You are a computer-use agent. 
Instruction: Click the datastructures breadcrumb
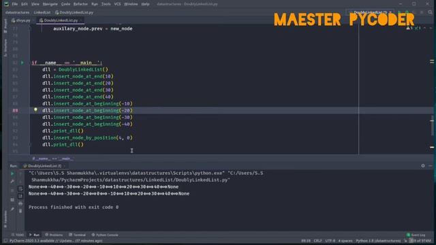tap(17, 12)
